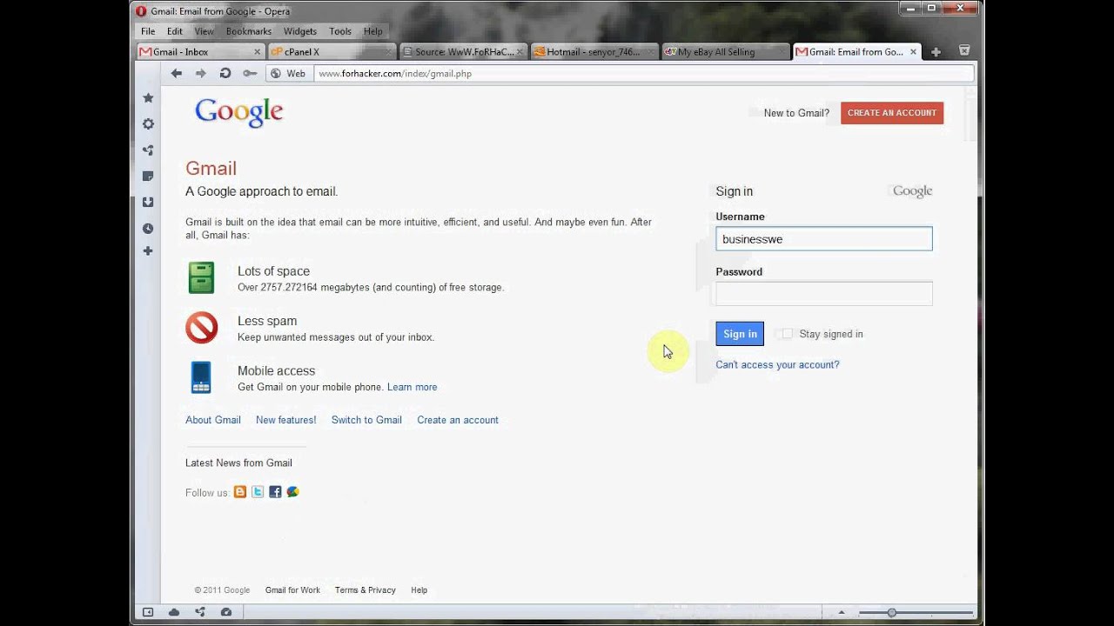Open the settings gear panel in sidebar
This screenshot has width=1114, height=626.
tap(148, 124)
